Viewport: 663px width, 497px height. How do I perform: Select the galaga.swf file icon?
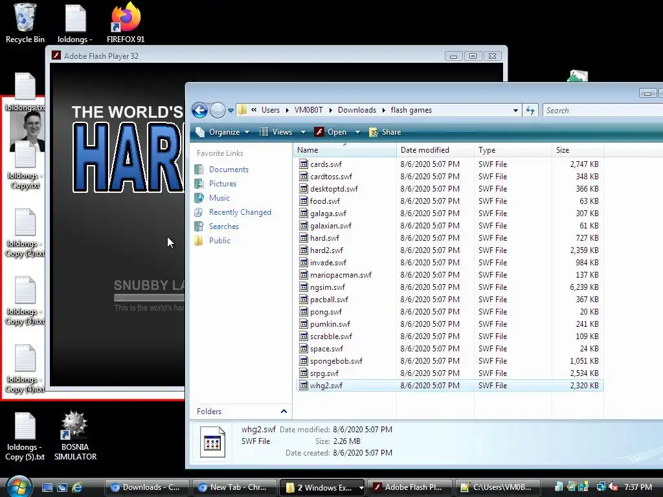(303, 213)
